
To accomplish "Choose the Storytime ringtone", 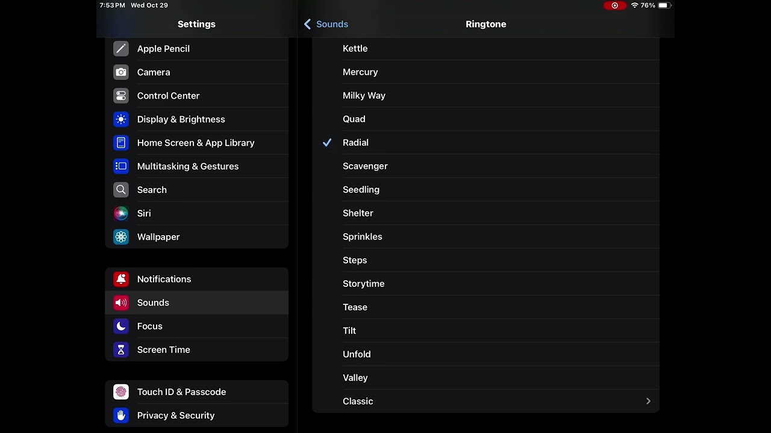I will (x=485, y=283).
